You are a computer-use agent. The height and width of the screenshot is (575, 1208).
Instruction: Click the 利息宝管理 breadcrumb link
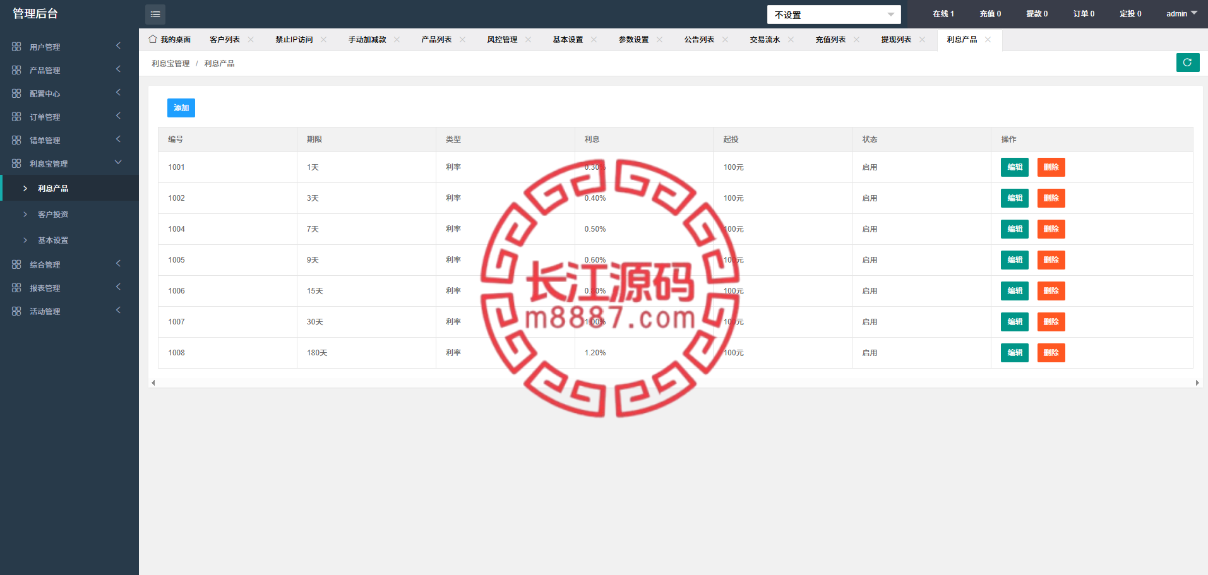tap(170, 64)
